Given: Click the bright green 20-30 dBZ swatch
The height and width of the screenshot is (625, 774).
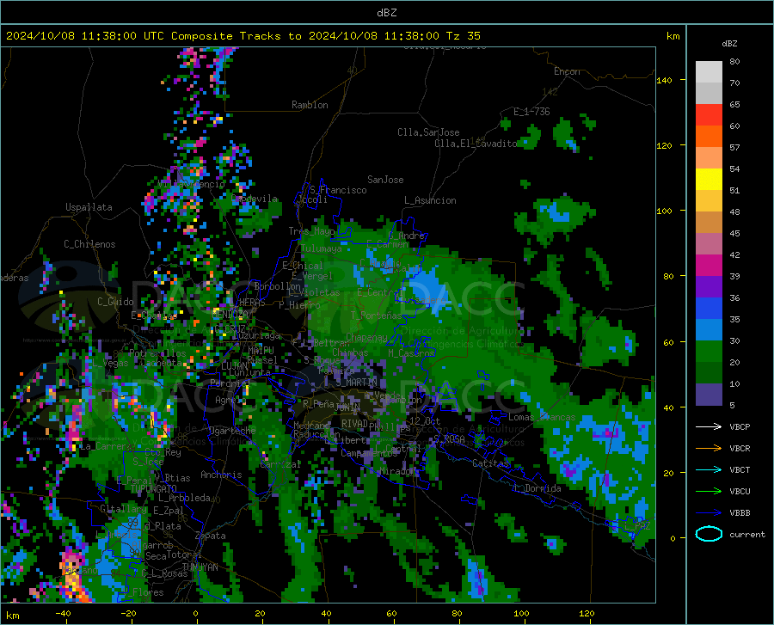Looking at the screenshot, I should 709,352.
